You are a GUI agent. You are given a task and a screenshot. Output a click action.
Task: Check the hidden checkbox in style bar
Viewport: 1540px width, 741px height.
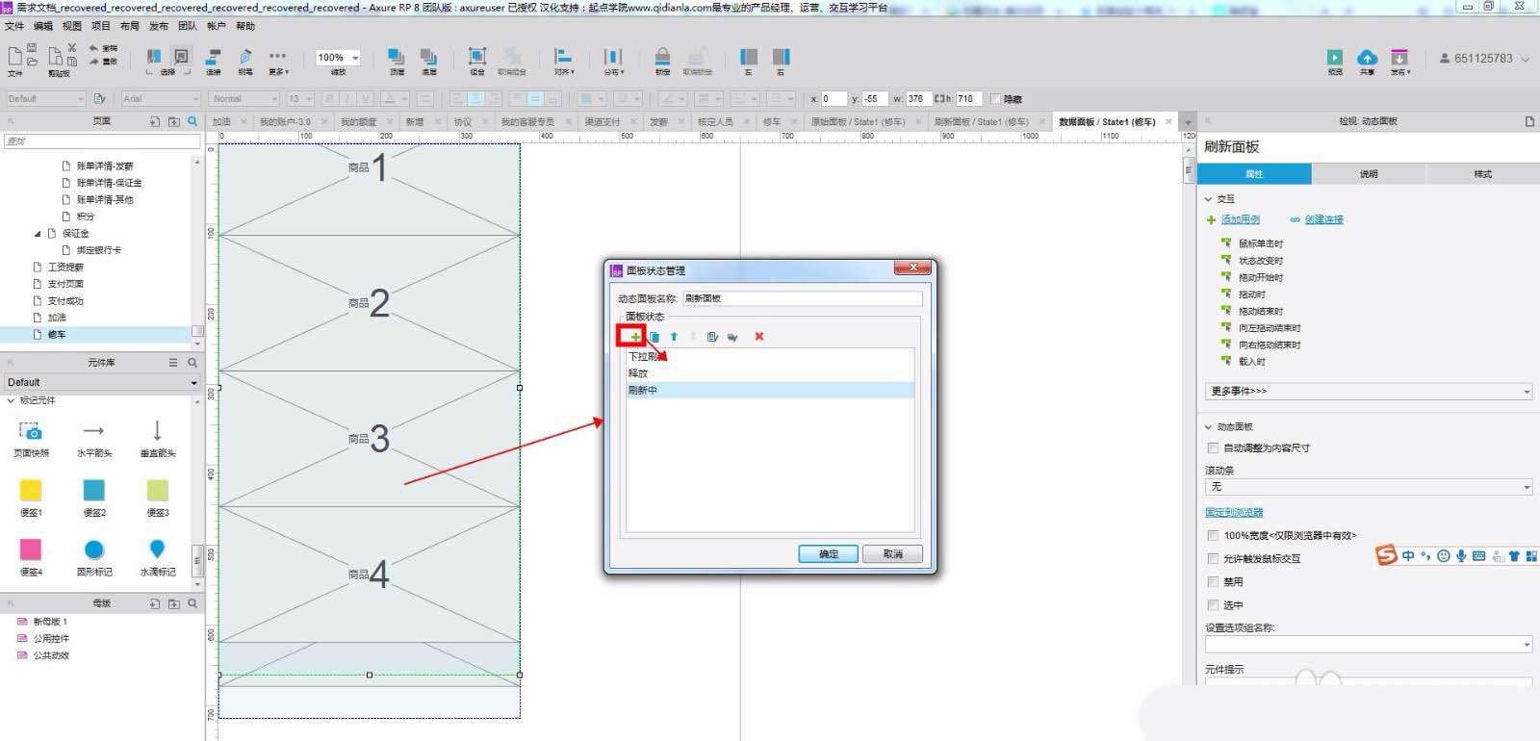pos(995,99)
